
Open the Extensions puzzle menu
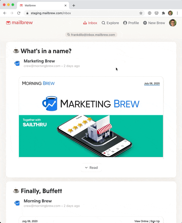(163, 13)
